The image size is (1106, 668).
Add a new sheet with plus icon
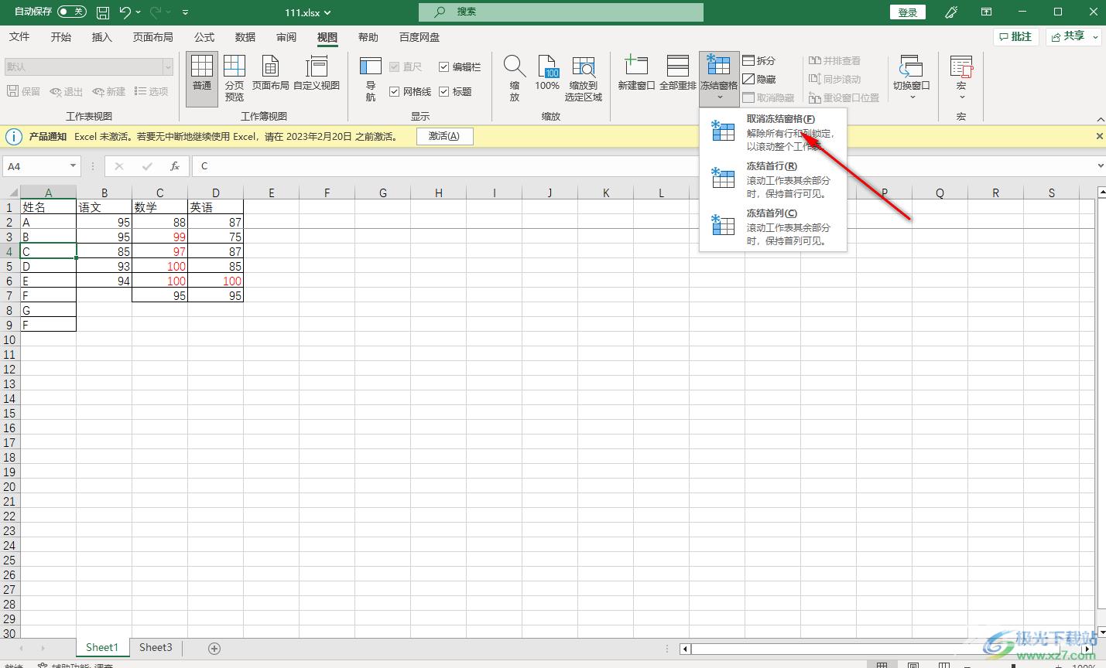point(214,649)
